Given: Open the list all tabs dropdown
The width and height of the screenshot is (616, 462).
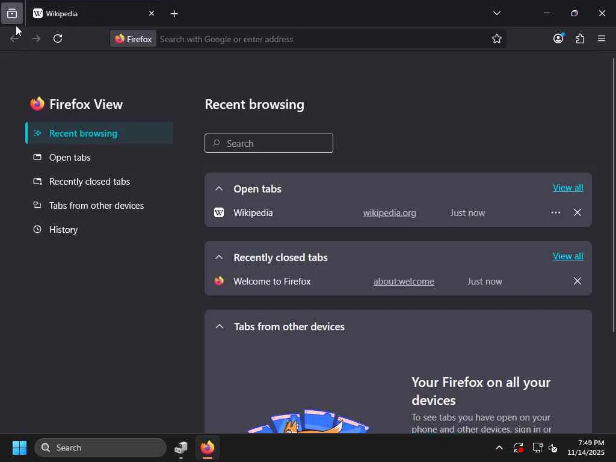Looking at the screenshot, I should pos(496,13).
